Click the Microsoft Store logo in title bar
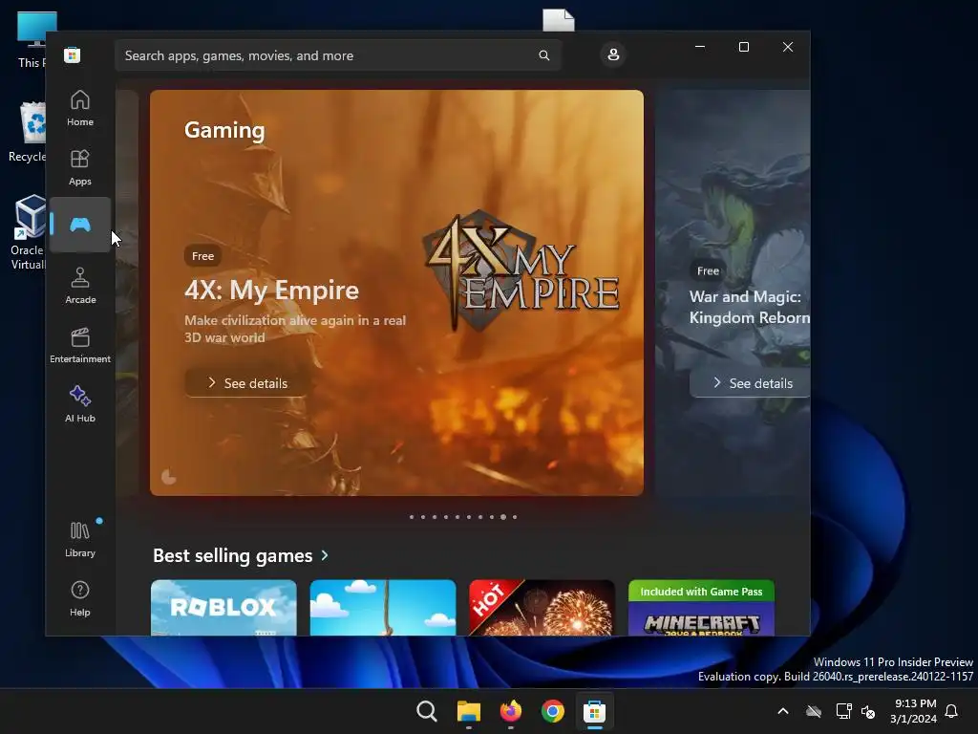The image size is (978, 734). [73, 54]
